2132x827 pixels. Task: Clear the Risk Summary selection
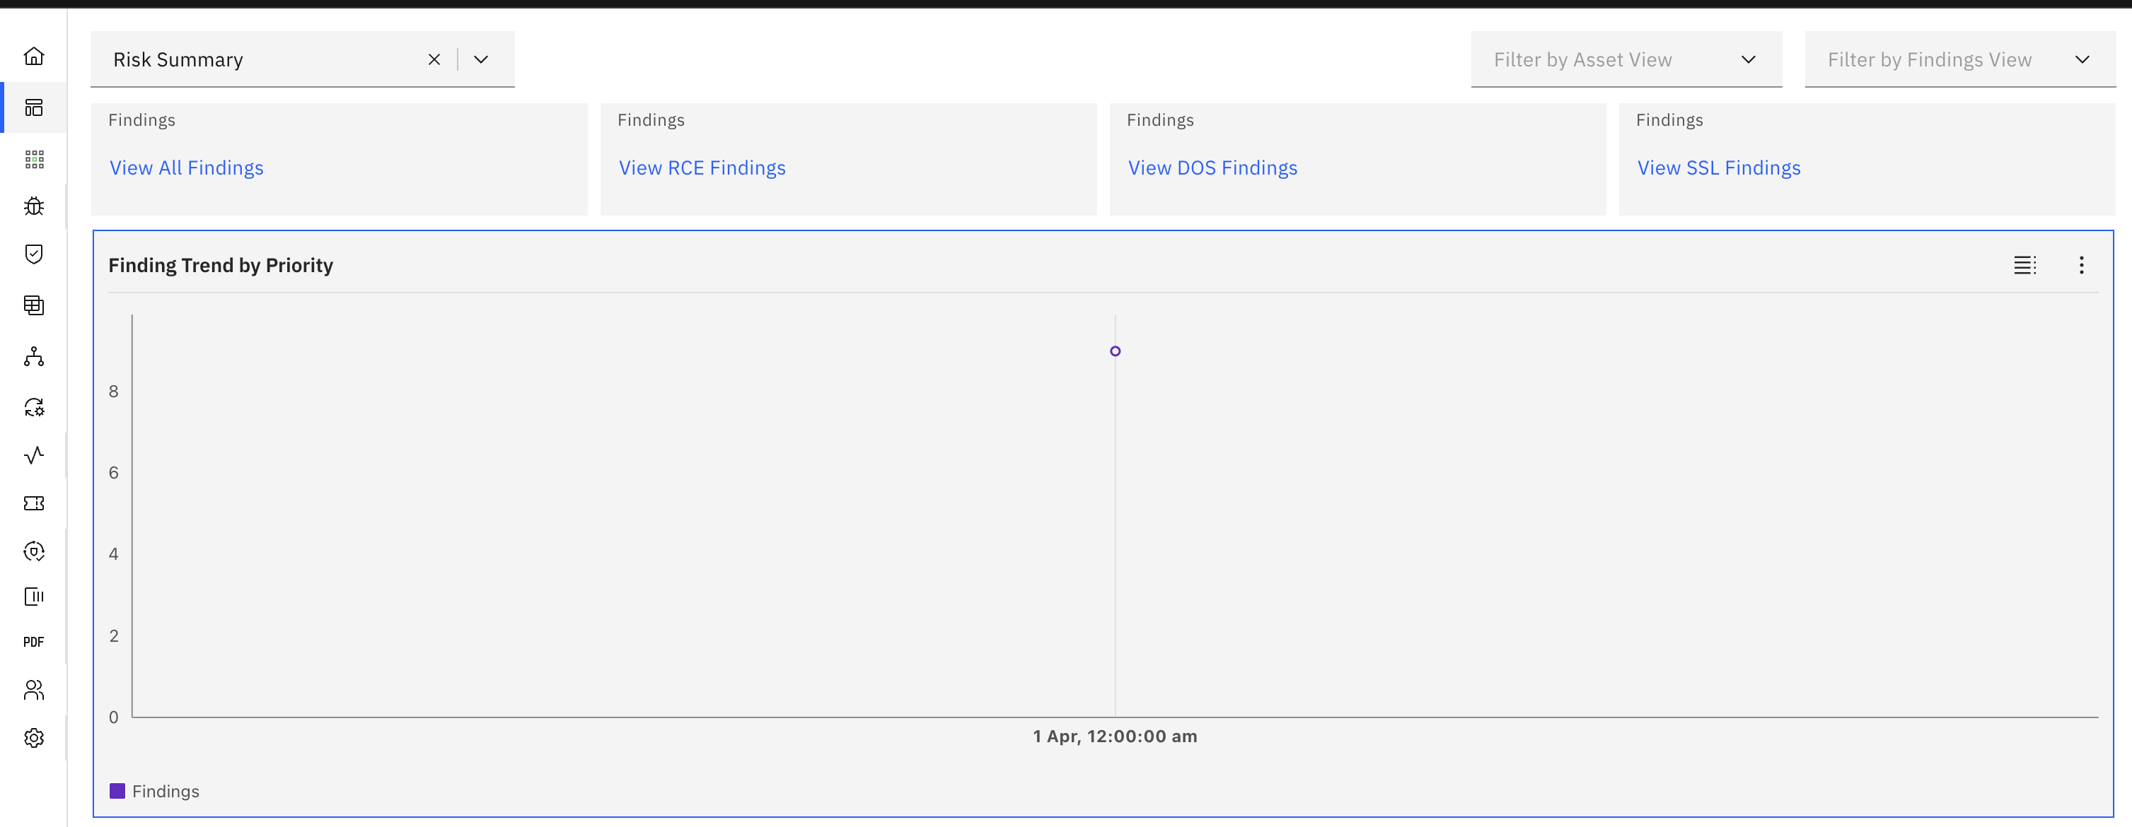[x=434, y=59]
